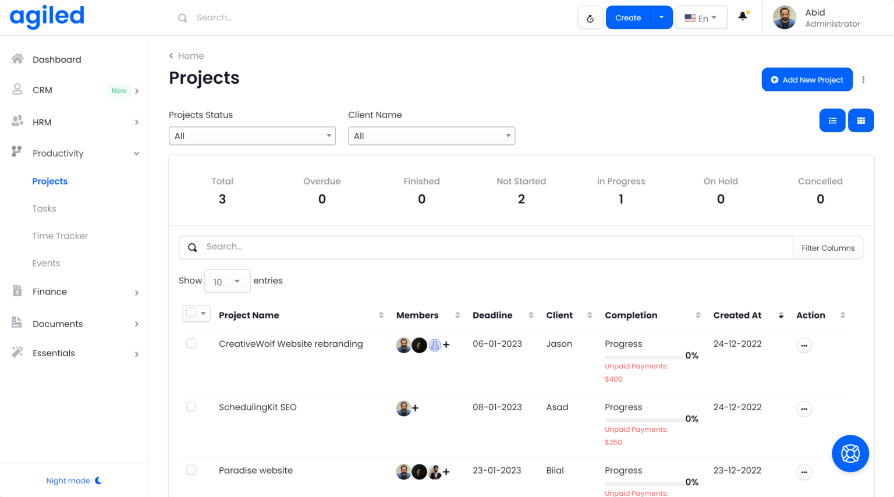
Task: Click the Dashboard home icon
Action: click(17, 59)
